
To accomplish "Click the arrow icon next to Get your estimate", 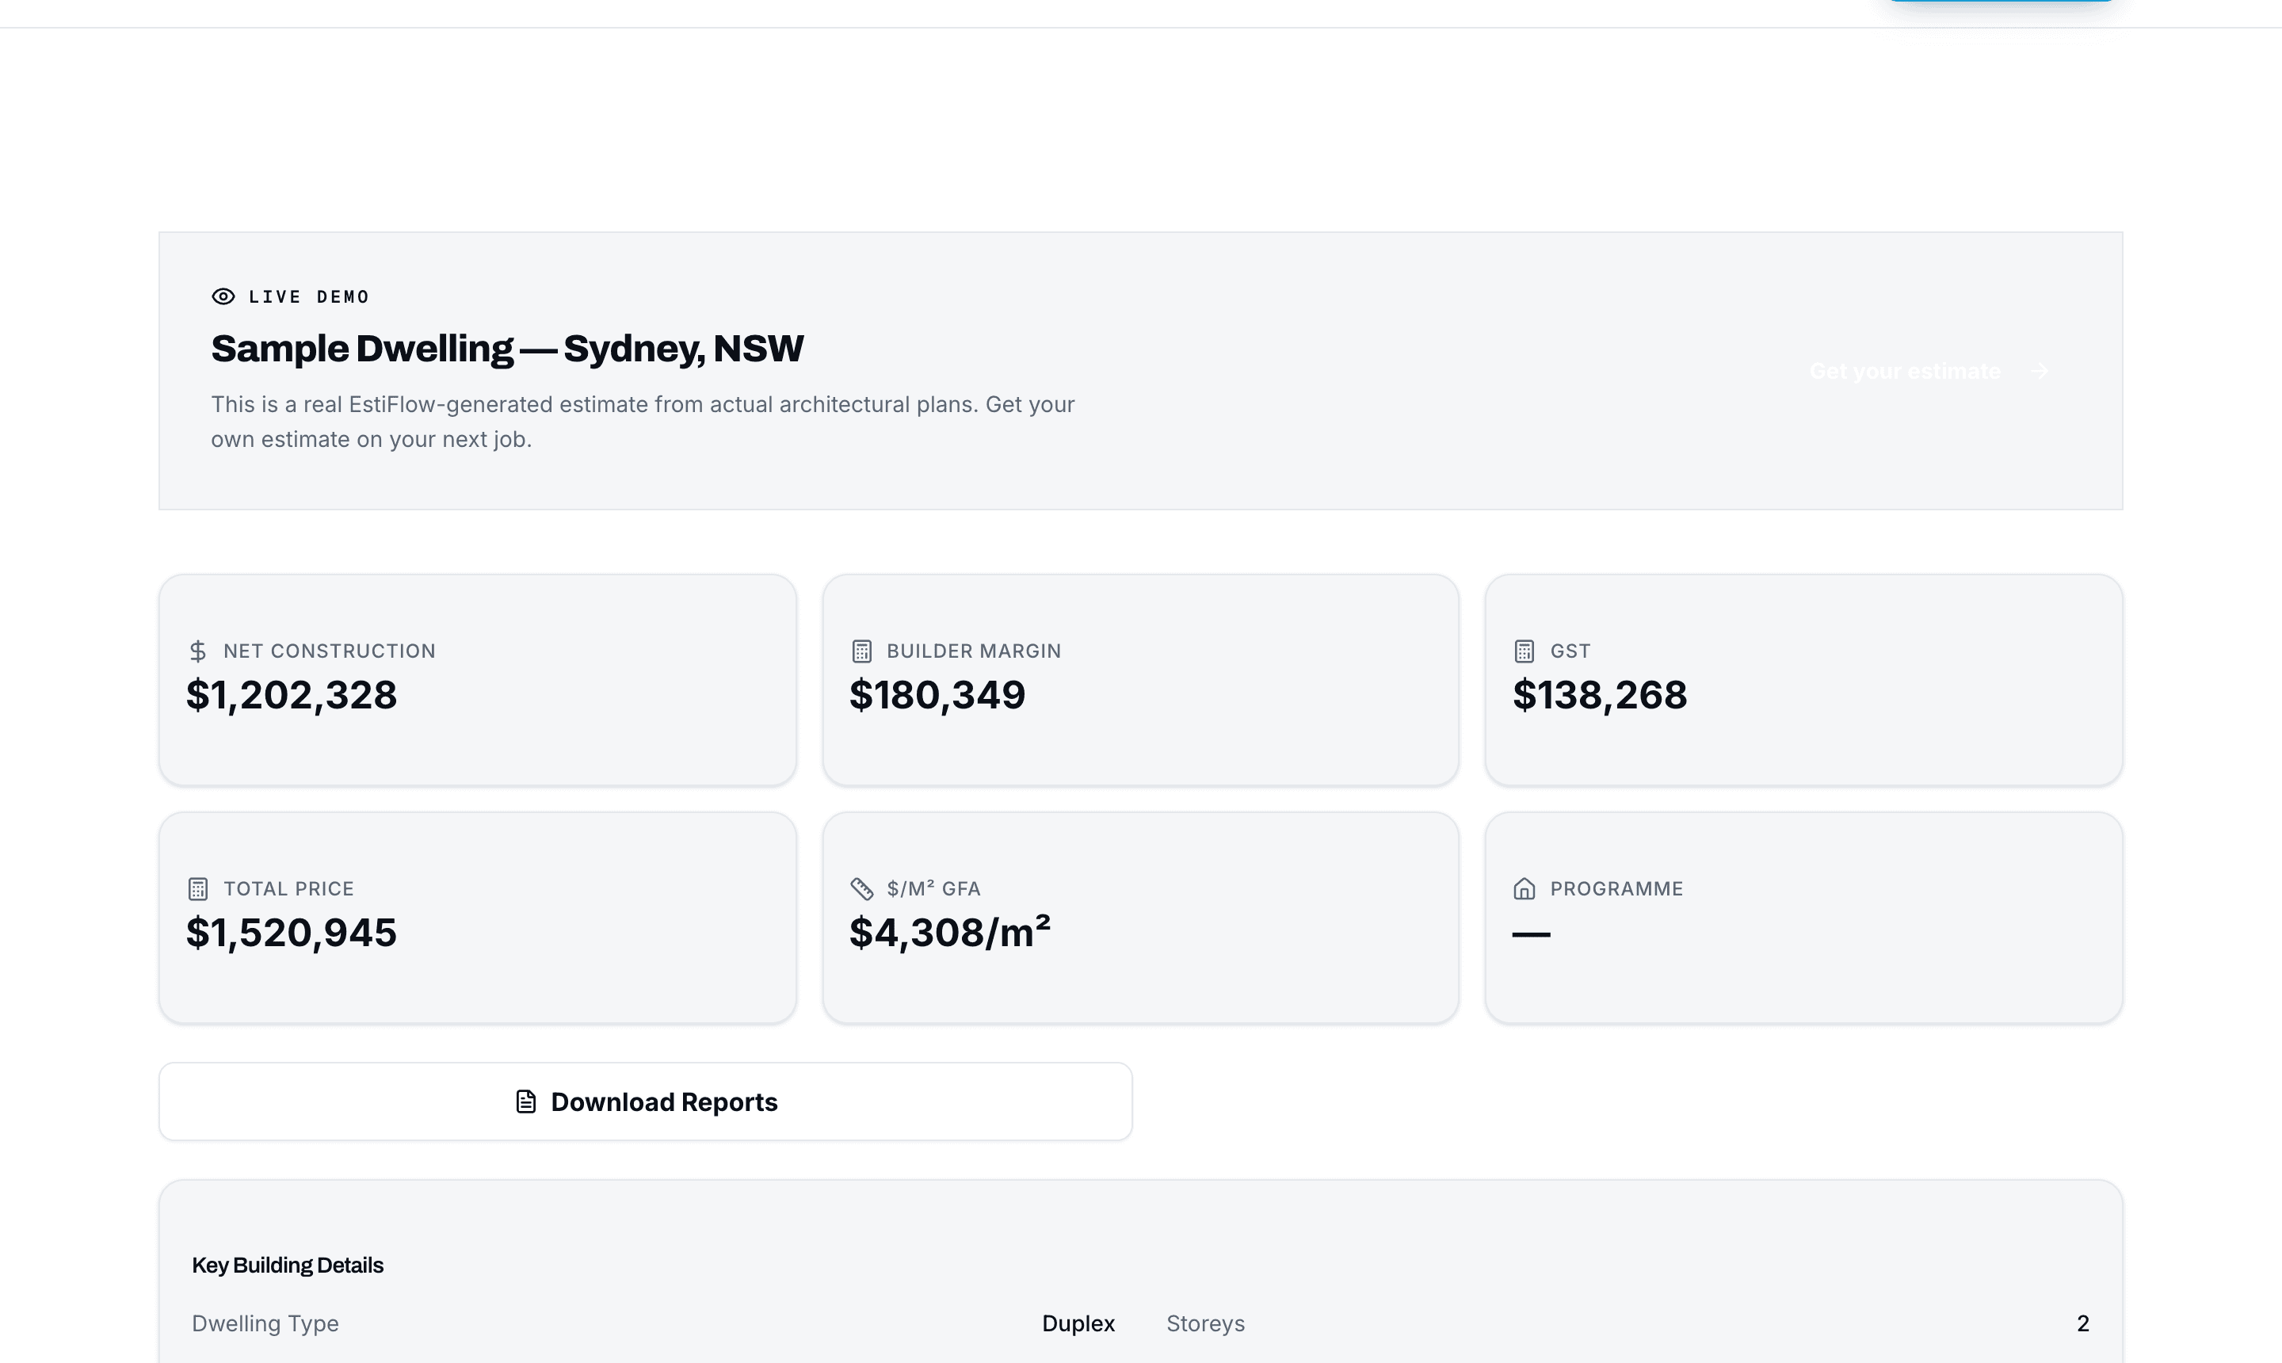I will [2040, 371].
